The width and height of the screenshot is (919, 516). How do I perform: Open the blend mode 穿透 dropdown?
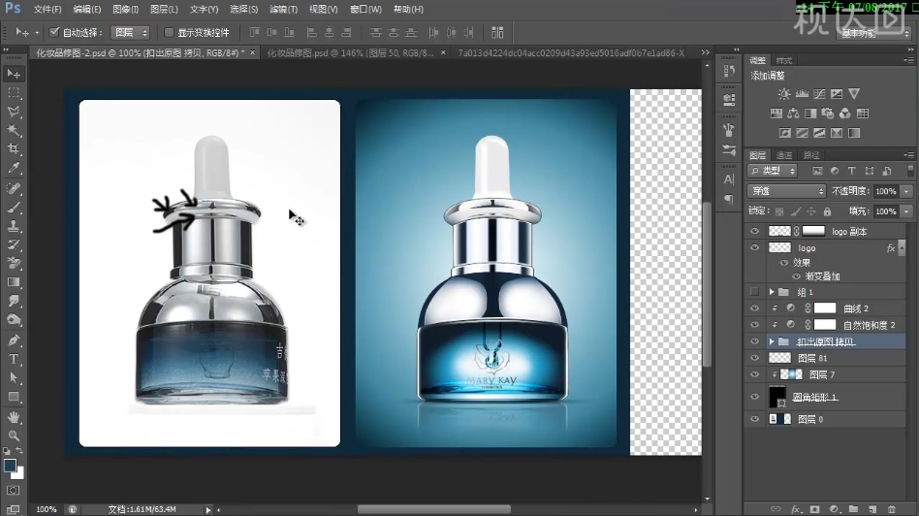786,190
